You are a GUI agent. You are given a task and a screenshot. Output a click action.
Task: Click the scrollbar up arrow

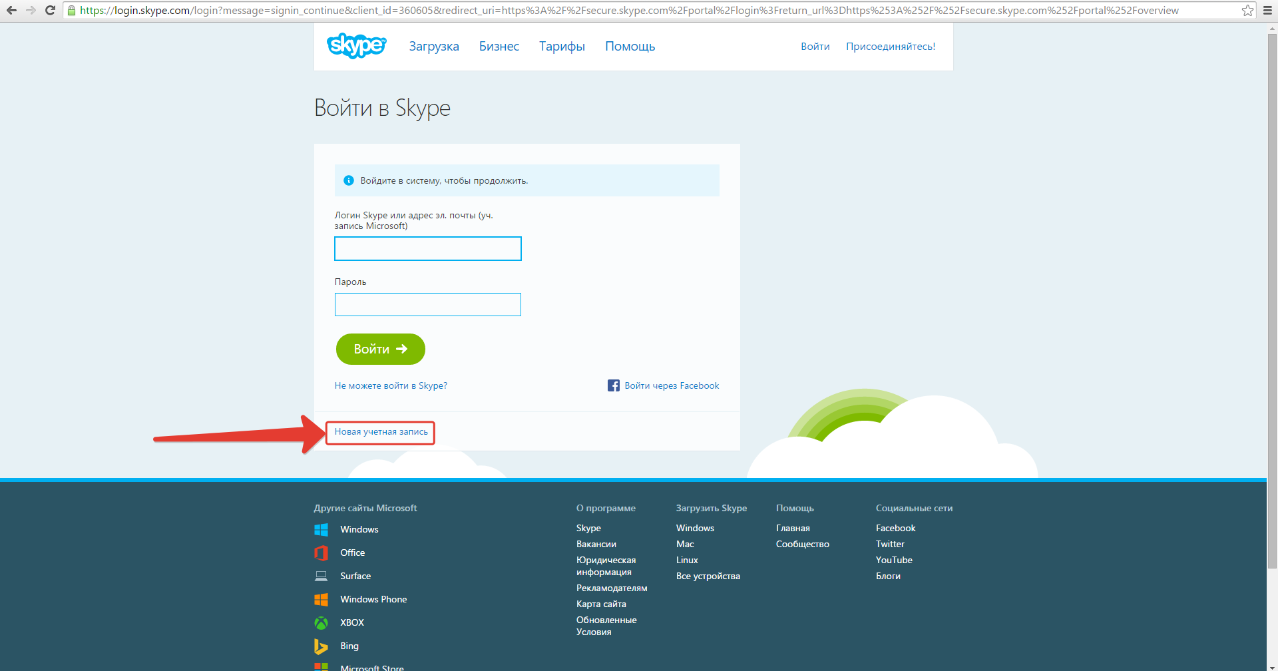coord(1272,28)
